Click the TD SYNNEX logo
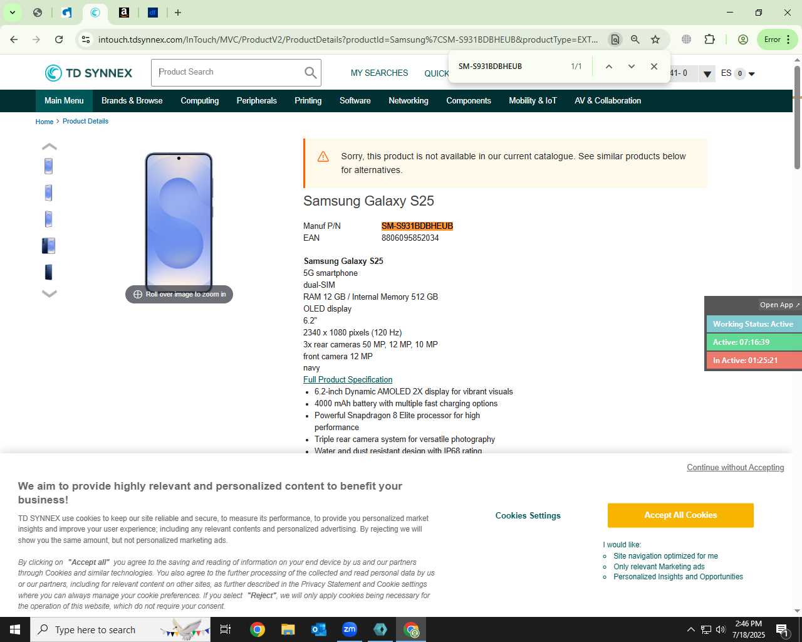Screen dimensions: 802x642 tap(88, 73)
